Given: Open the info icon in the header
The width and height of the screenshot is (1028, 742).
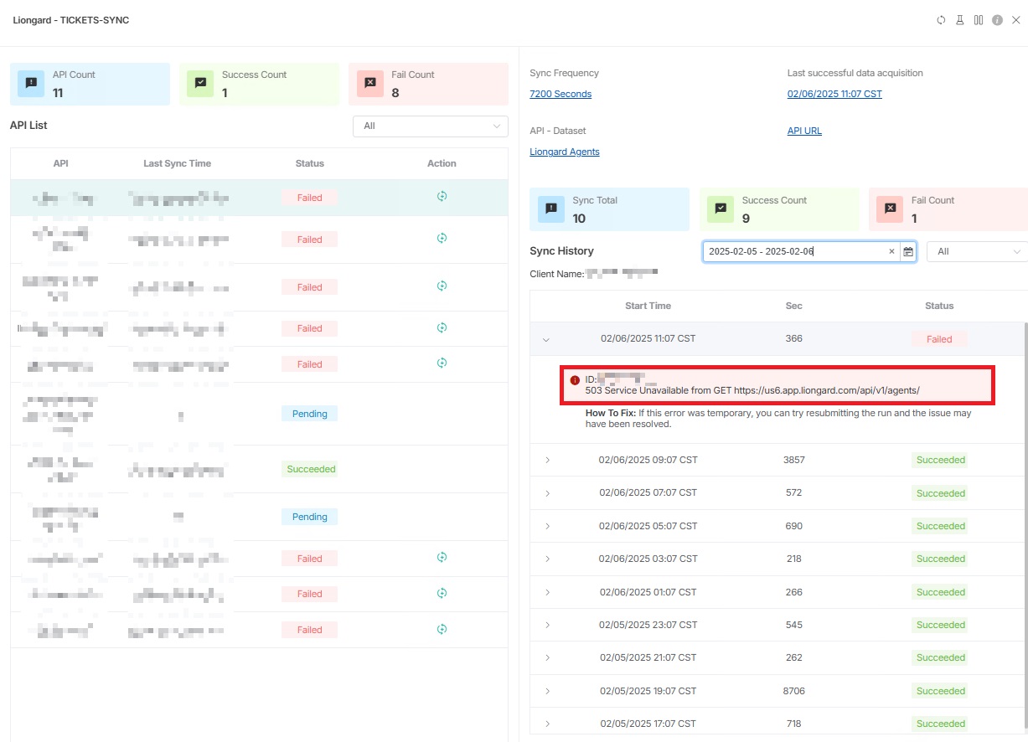Looking at the screenshot, I should [x=997, y=20].
